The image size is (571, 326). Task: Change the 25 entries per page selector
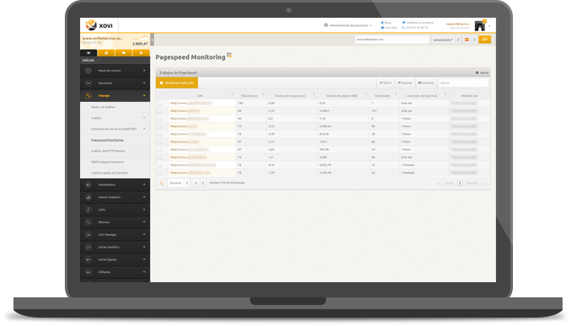(x=199, y=183)
